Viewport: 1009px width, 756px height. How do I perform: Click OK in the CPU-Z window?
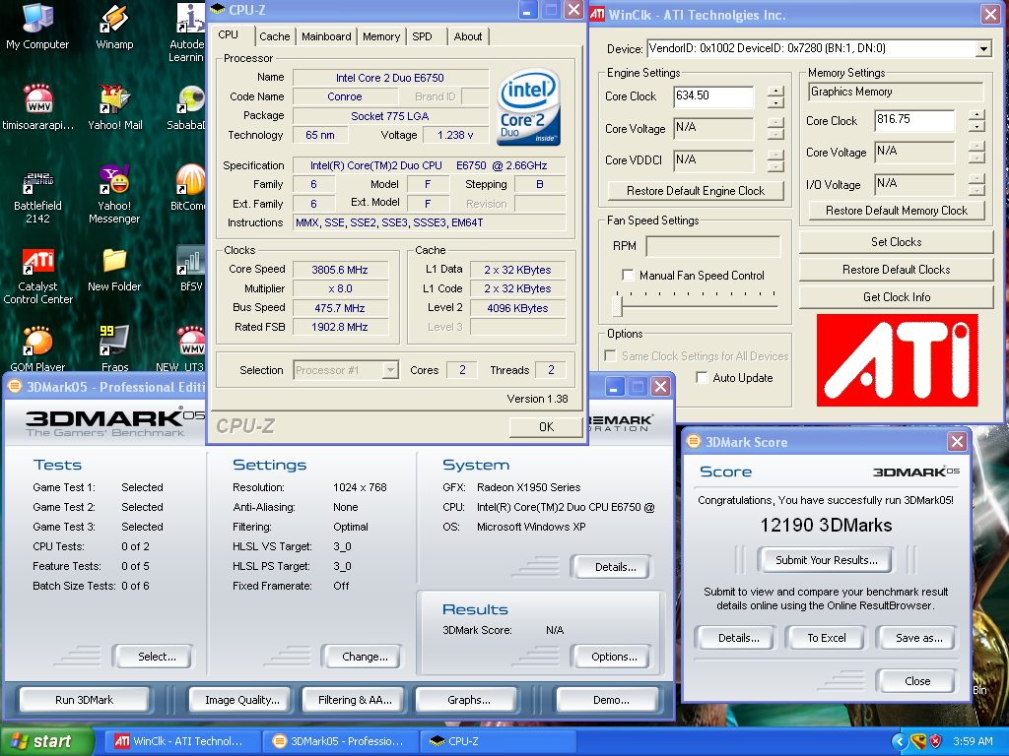(x=546, y=427)
